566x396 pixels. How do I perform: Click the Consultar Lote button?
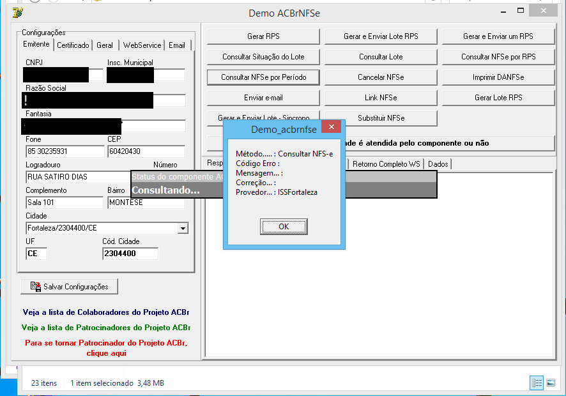tap(381, 57)
